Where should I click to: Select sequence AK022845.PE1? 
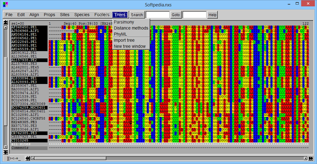pos(29,42)
